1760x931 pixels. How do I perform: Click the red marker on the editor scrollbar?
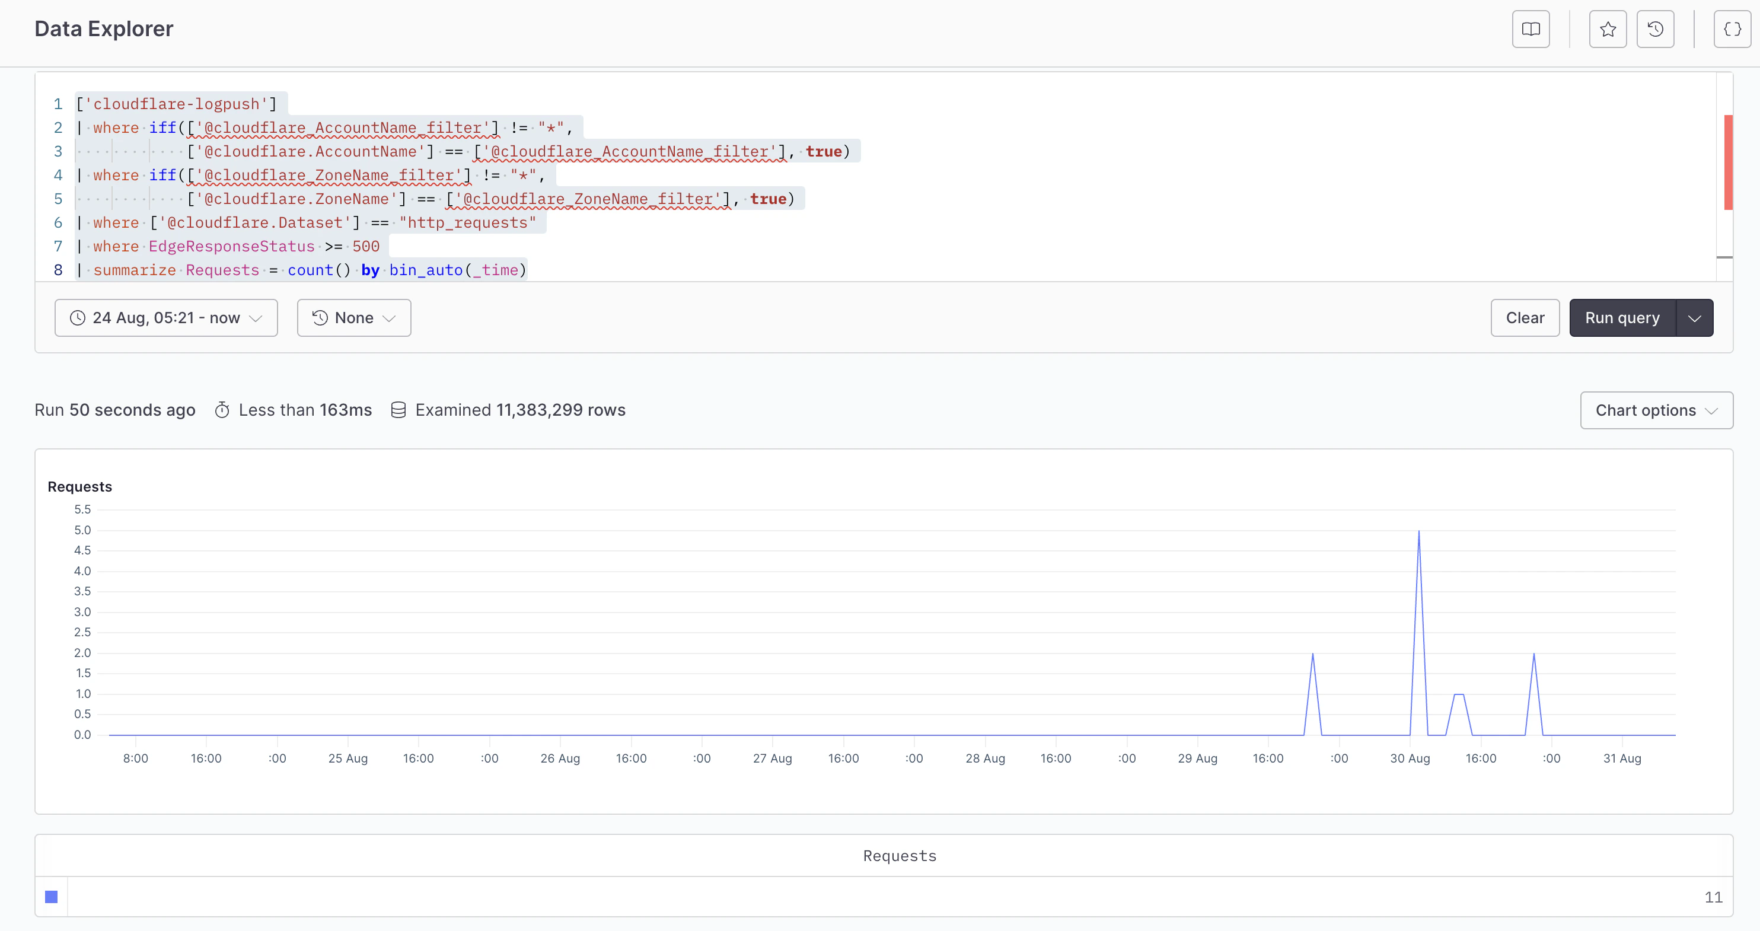[x=1728, y=162]
